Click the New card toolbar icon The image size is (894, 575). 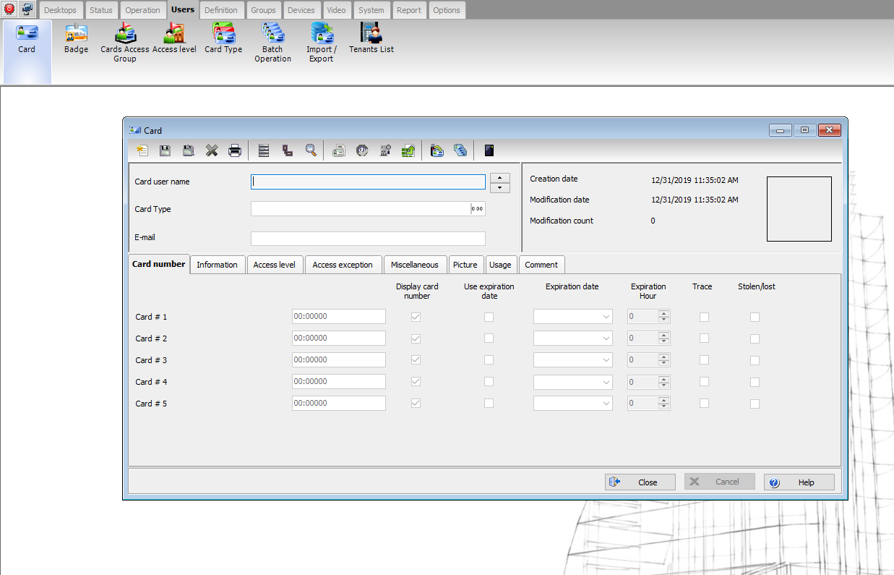142,150
